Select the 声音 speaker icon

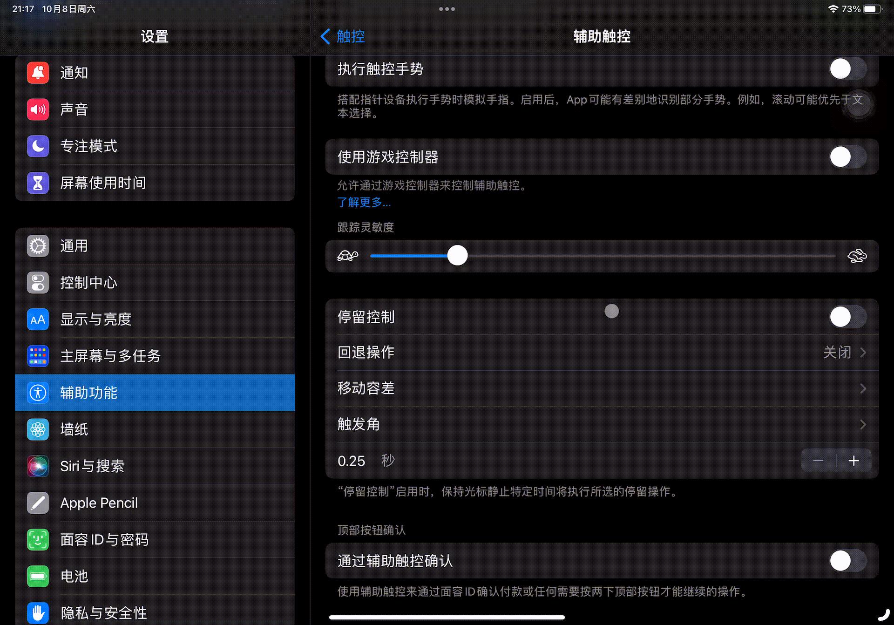tap(38, 109)
